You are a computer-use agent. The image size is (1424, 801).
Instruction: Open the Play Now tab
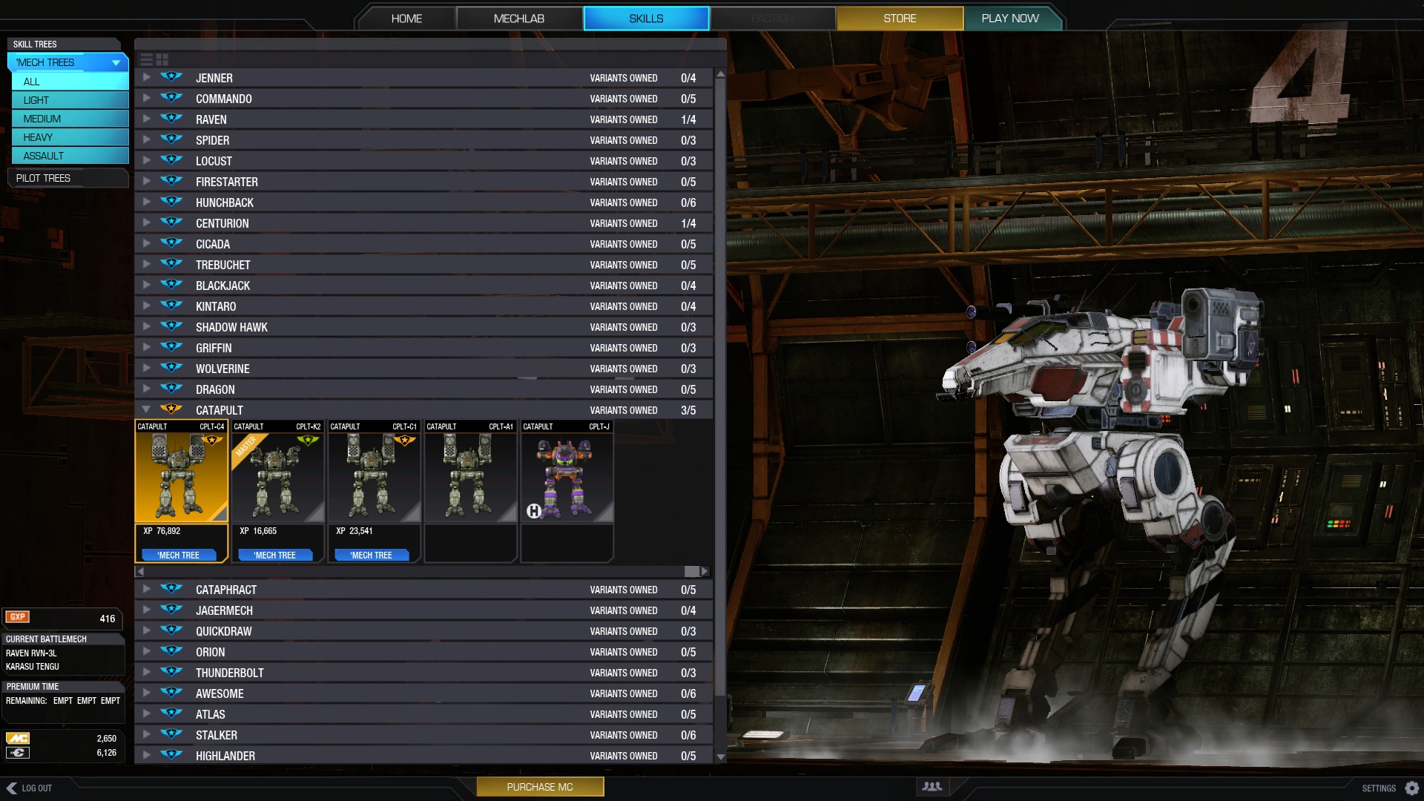click(x=1010, y=18)
